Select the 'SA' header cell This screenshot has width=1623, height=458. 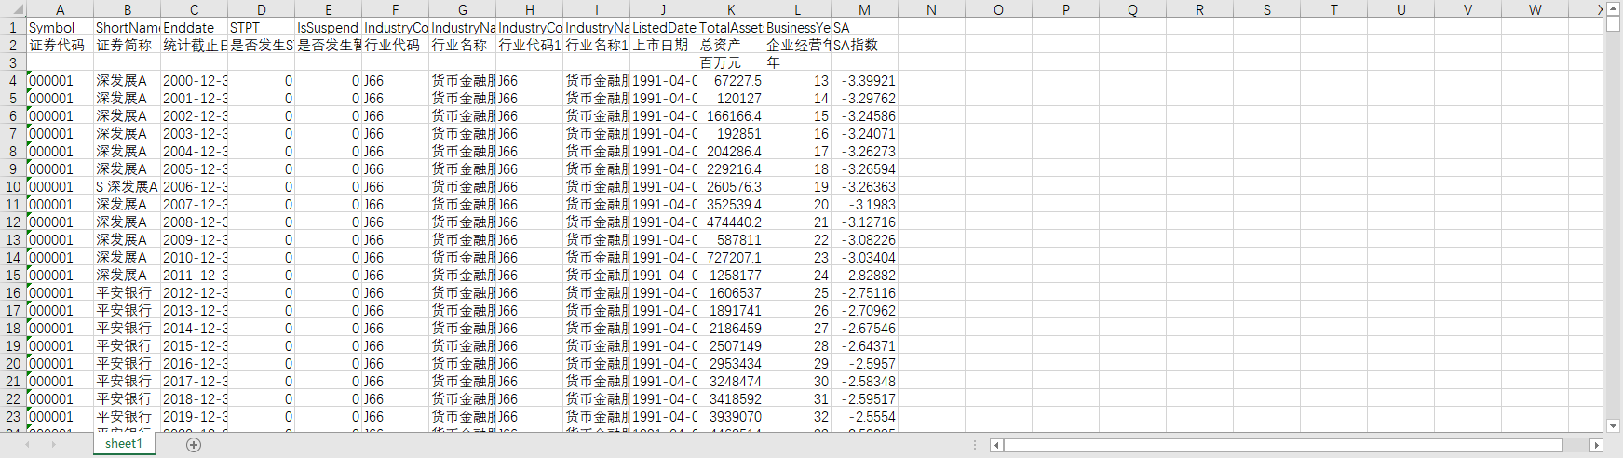pos(864,28)
